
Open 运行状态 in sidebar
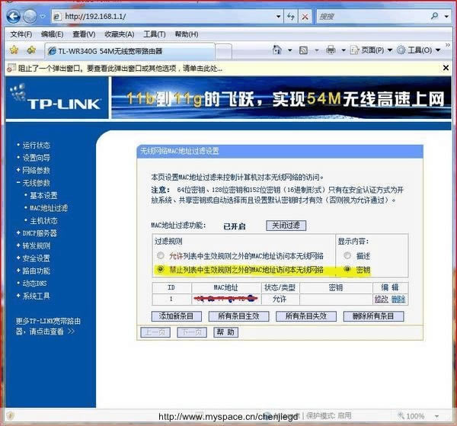click(36, 145)
